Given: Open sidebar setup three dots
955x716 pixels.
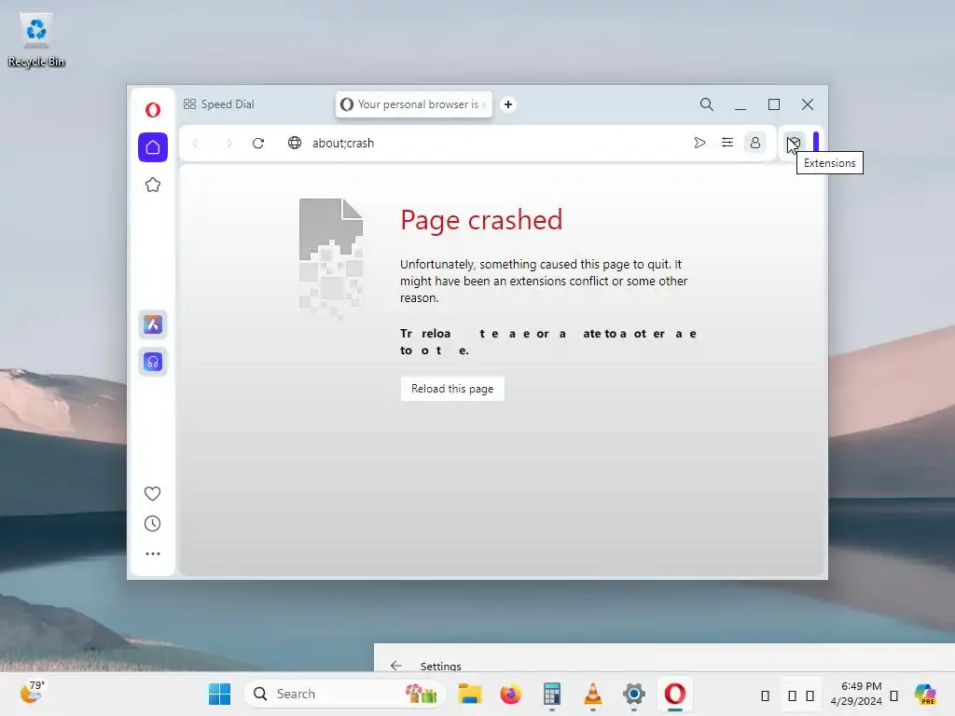Looking at the screenshot, I should click(x=153, y=554).
